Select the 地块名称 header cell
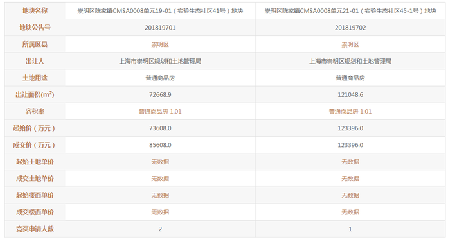Screen dimensions: 450x244 click(35, 11)
